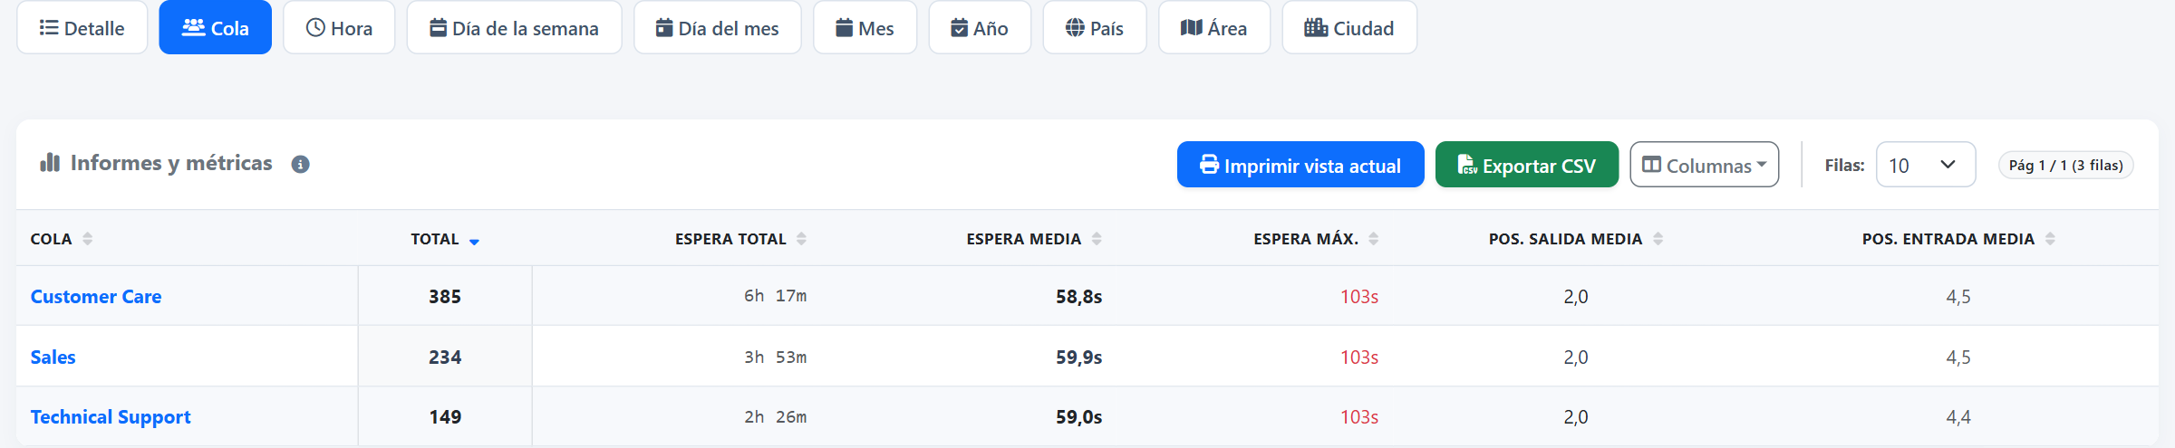Click Imprimir vista actual button

(1300, 165)
